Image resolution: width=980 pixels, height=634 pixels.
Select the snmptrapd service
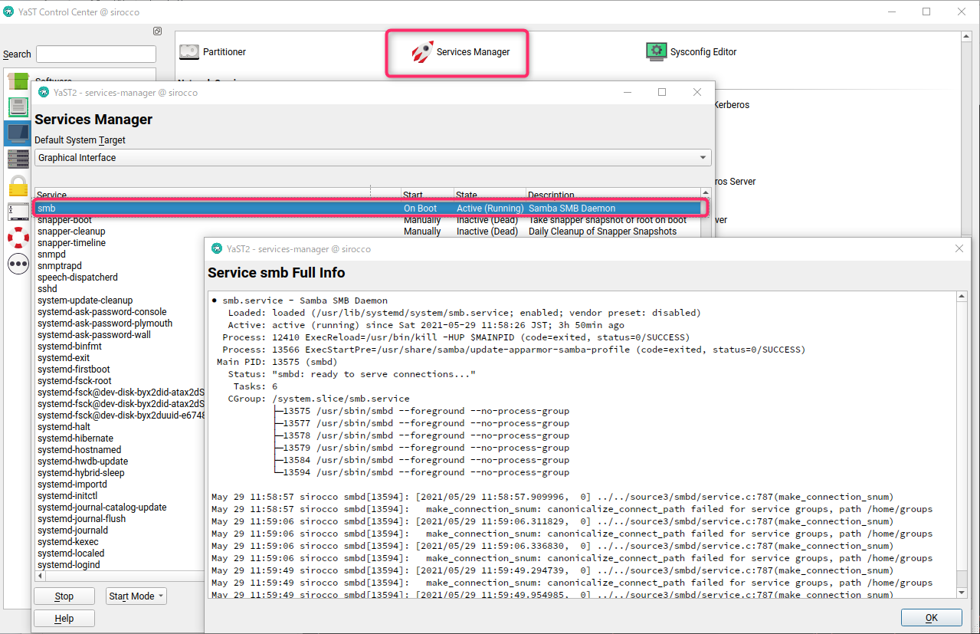(59, 266)
